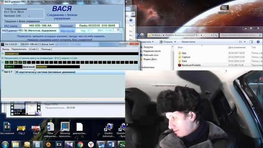
Task: Open the Помощь menu
Action: pos(46,49)
